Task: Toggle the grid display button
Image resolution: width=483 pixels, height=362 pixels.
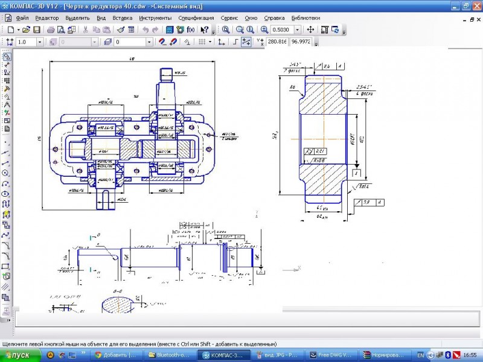Action: point(202,42)
